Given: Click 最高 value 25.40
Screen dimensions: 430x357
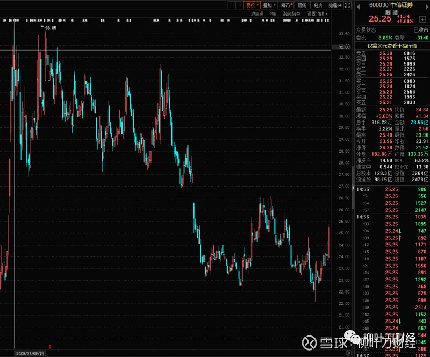Looking at the screenshot, I should coord(385,135).
